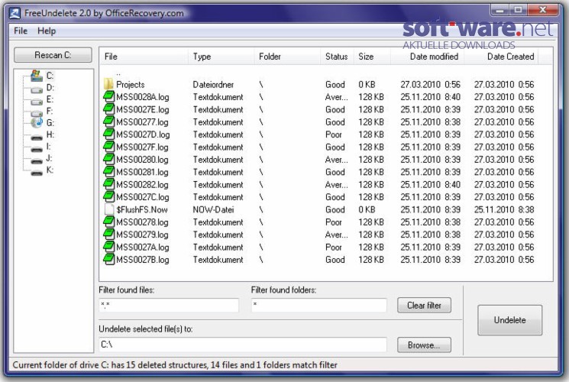Select the J: drive icon
Image resolution: width=569 pixels, height=382 pixels.
pyautogui.click(x=37, y=161)
